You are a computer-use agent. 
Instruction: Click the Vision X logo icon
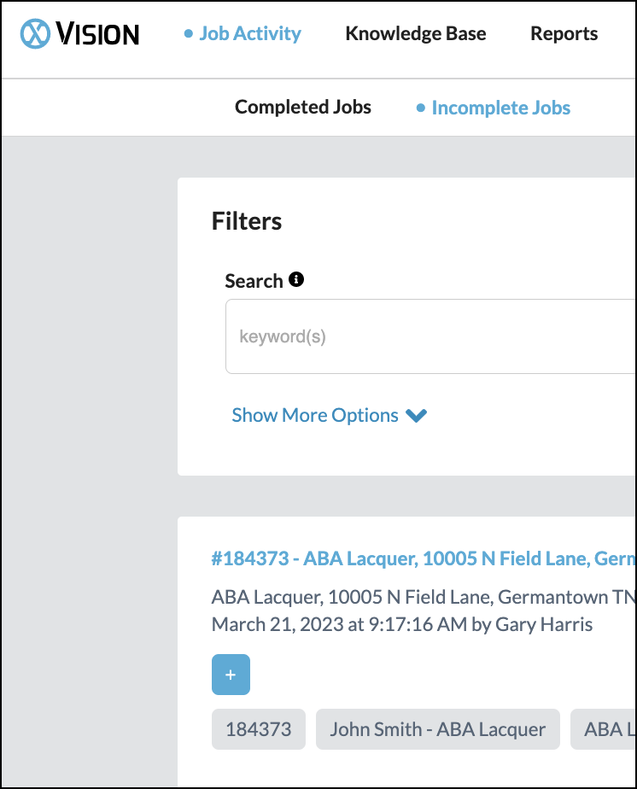[36, 34]
